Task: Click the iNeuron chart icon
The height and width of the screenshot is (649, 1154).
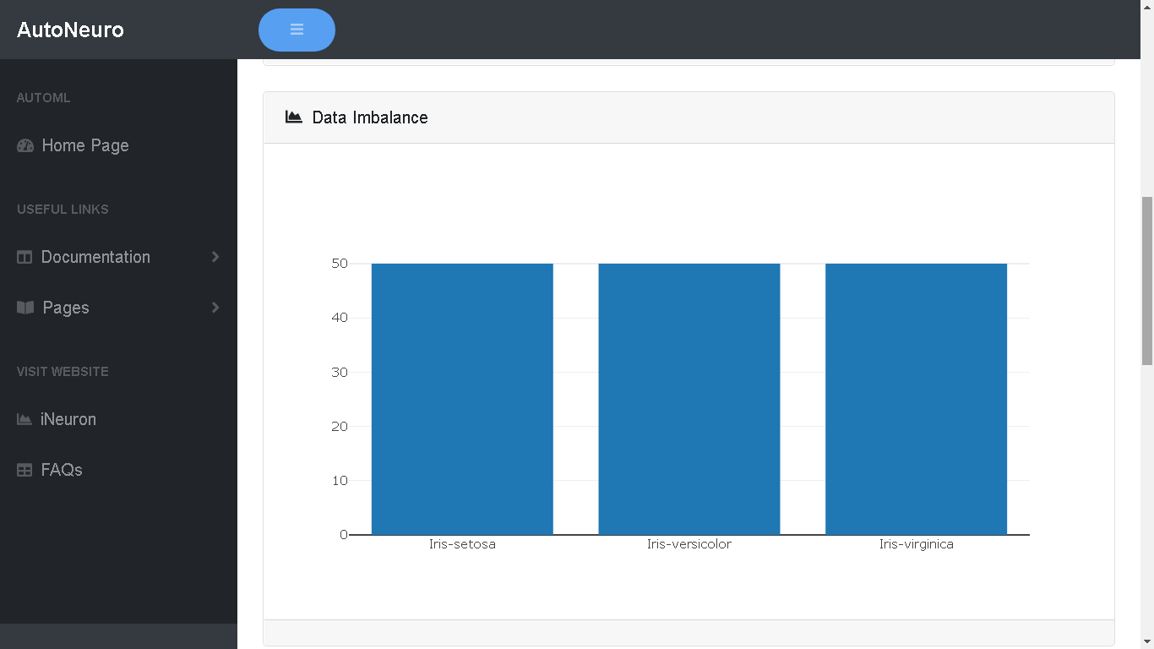Action: (x=24, y=419)
